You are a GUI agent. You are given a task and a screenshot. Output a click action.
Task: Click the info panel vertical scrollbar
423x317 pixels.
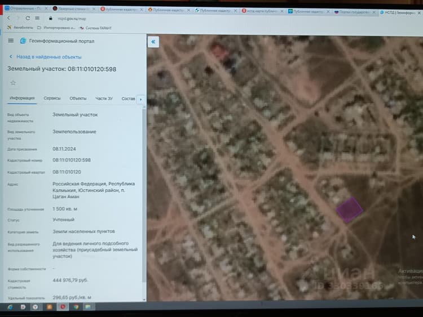tap(144, 194)
